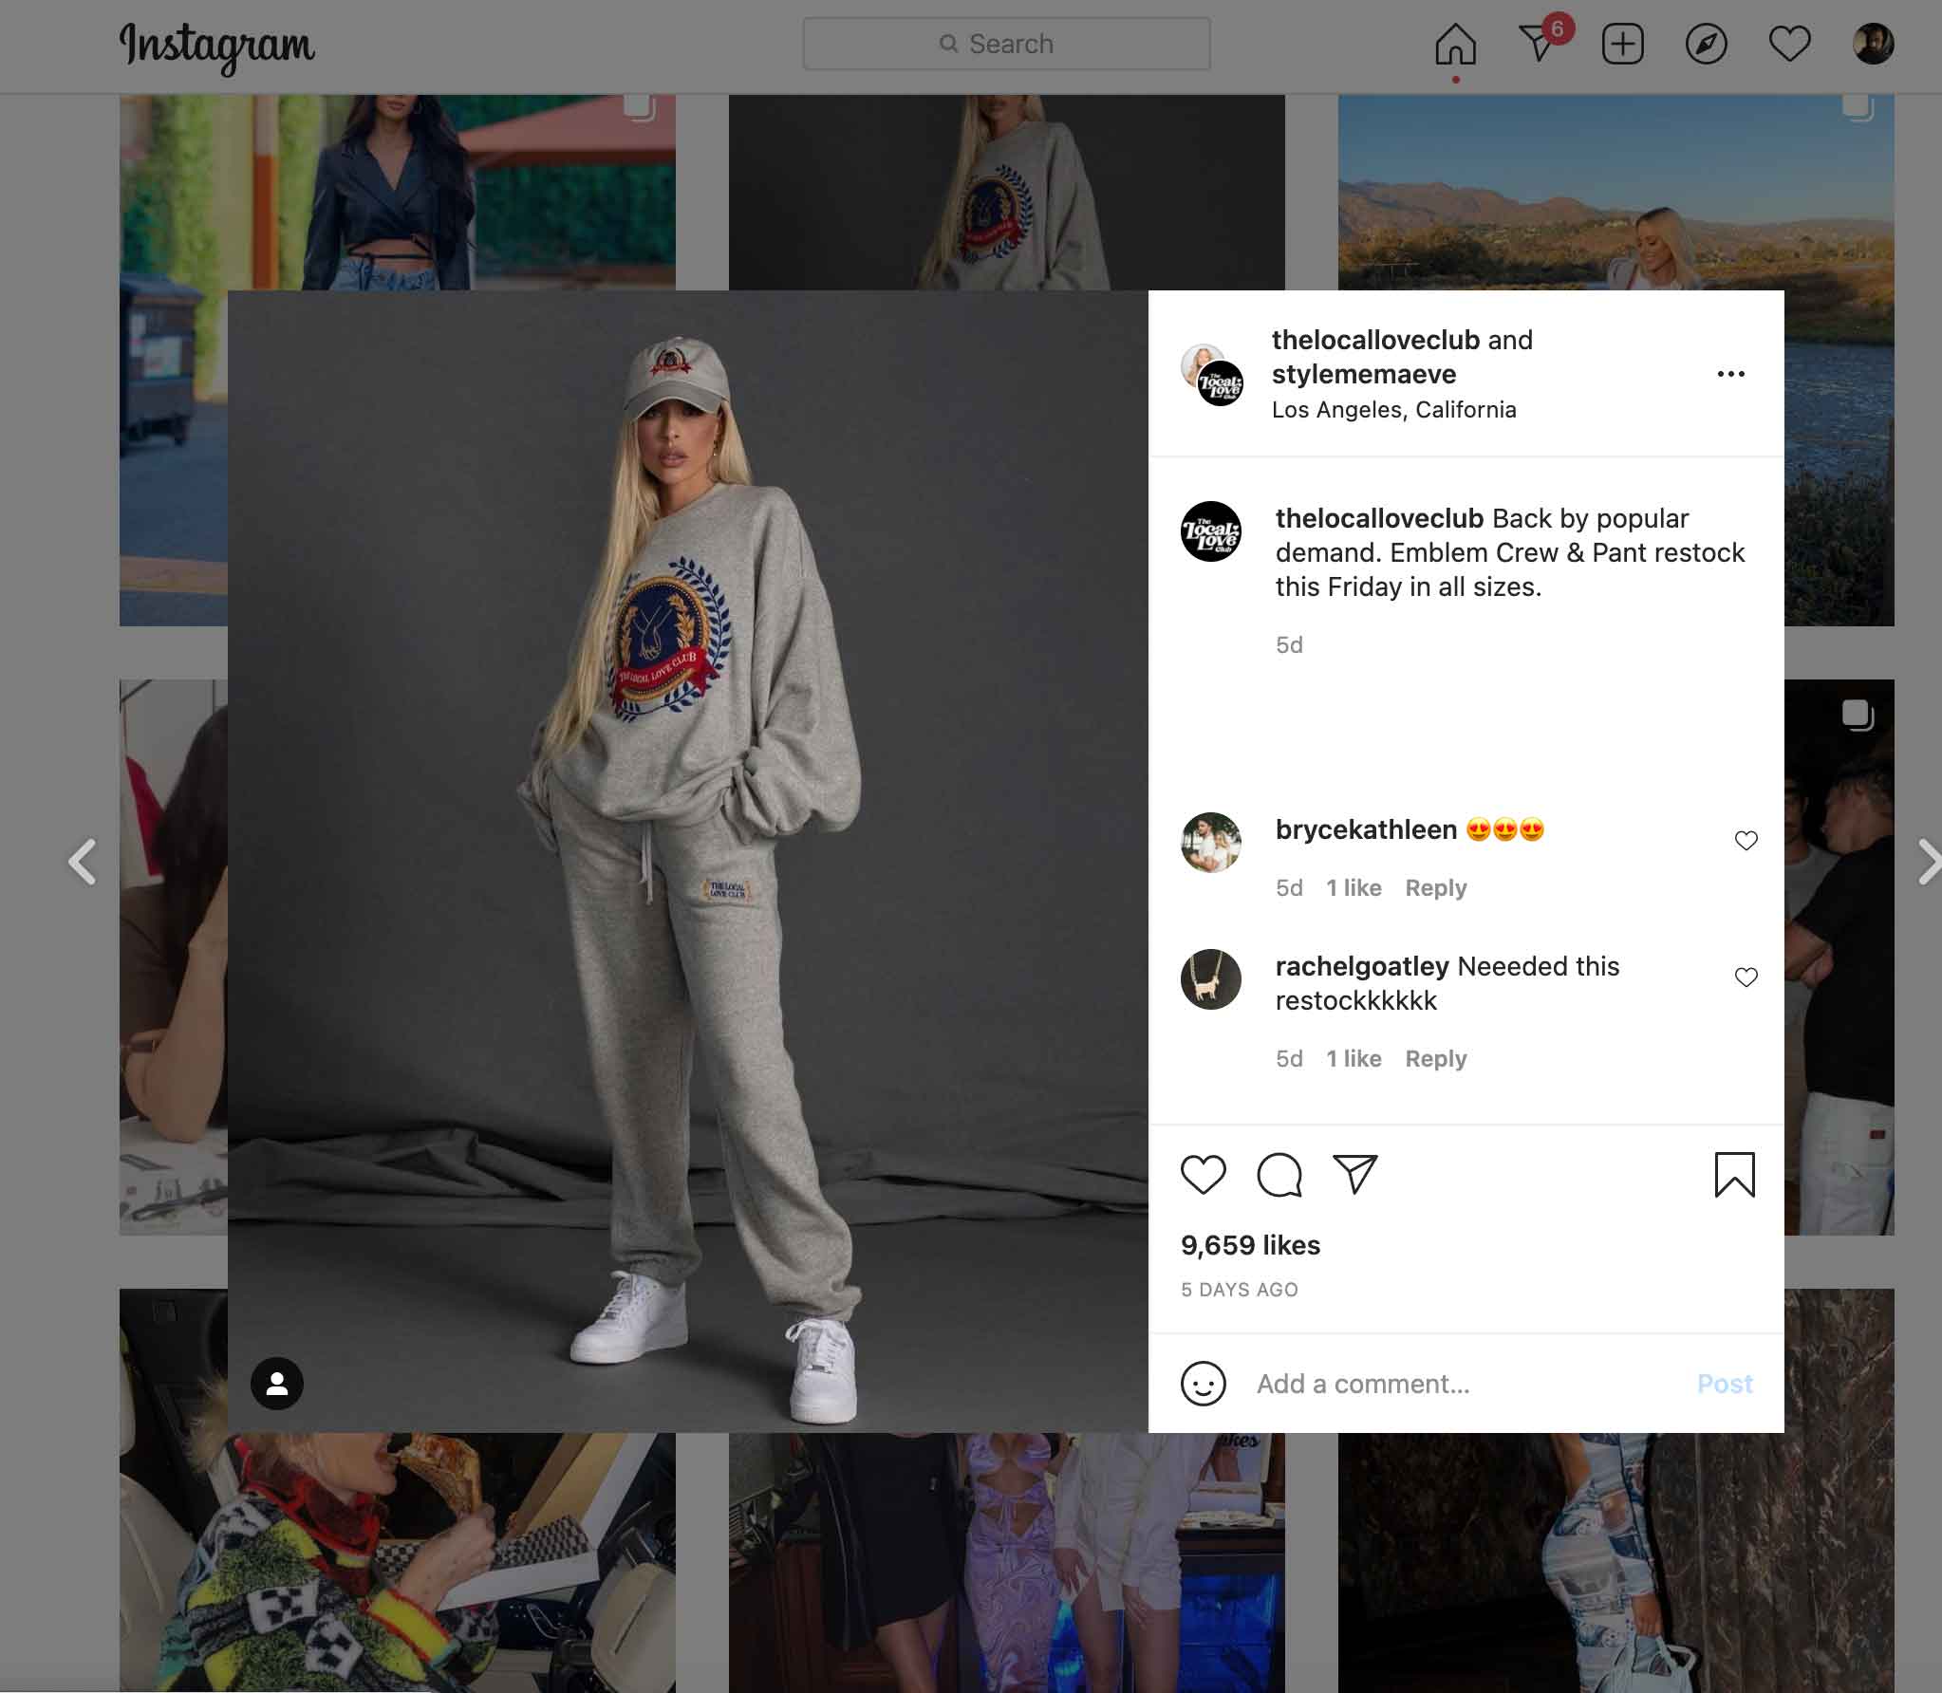Screen dimensions: 1942x1693
Task: Open stylememaeve profile link
Action: (x=1363, y=374)
